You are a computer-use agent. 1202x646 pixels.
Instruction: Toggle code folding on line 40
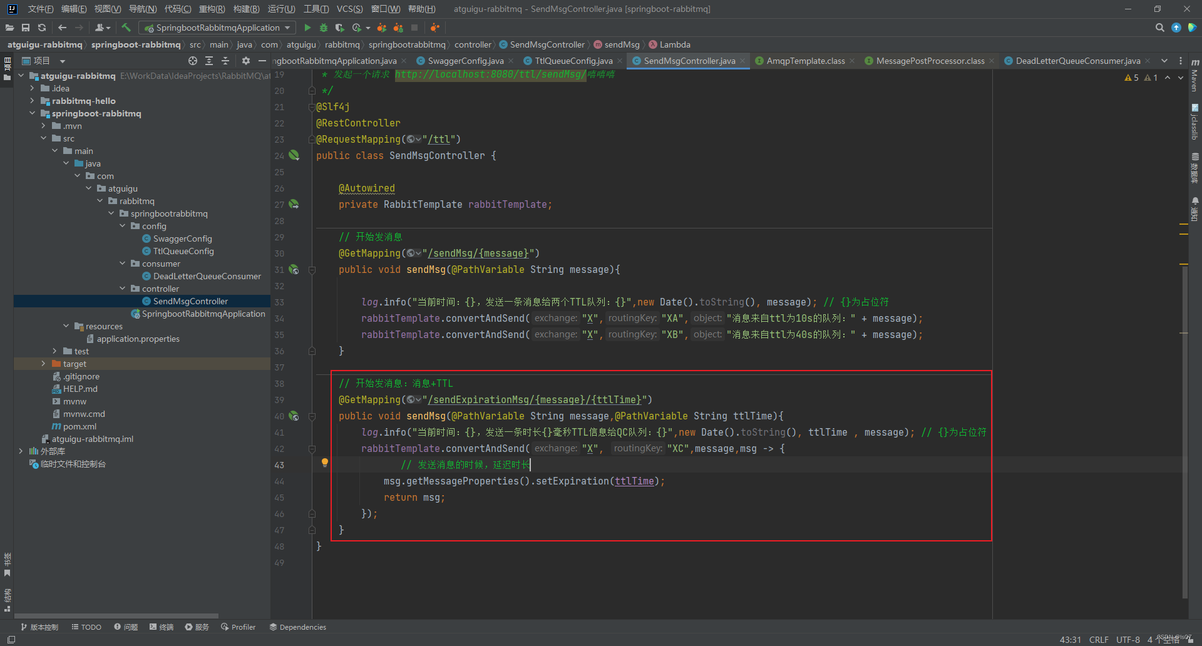pyautogui.click(x=312, y=416)
